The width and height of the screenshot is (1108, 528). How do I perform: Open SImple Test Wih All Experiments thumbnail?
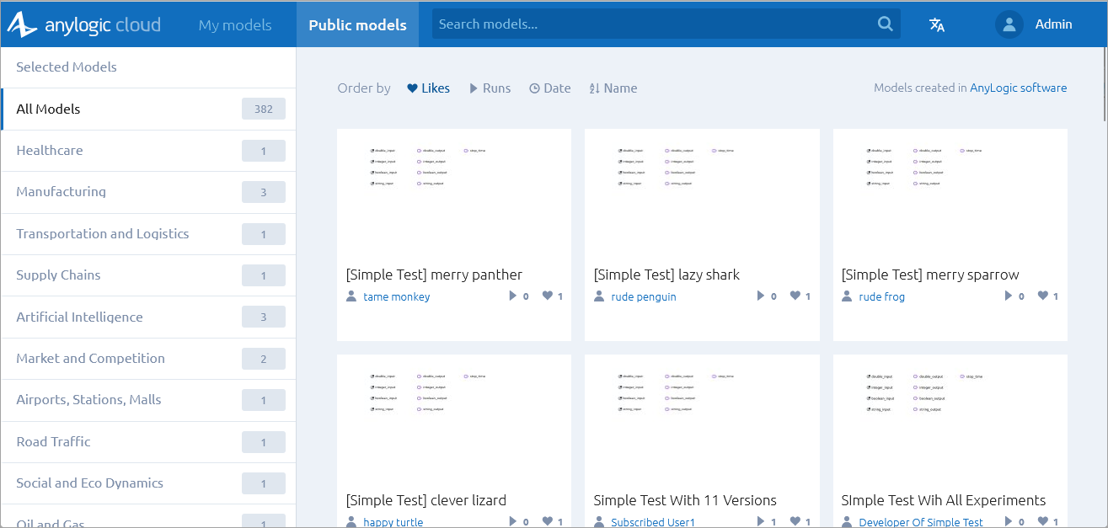[950, 419]
